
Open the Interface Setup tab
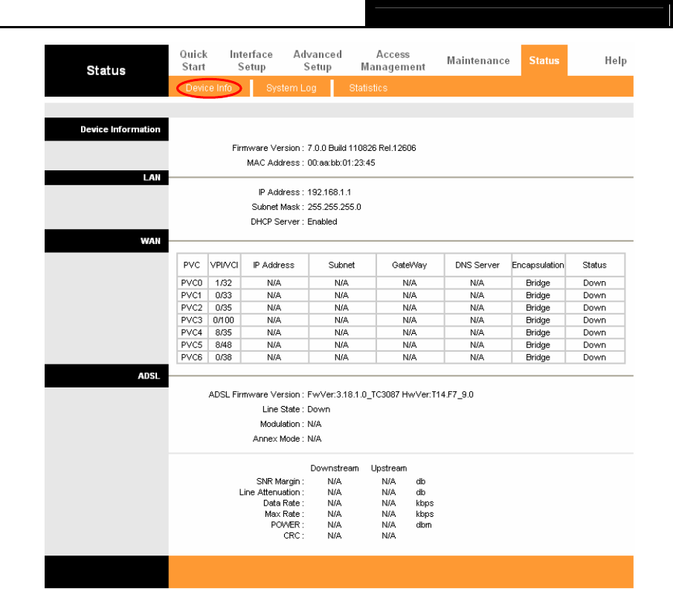(x=251, y=60)
